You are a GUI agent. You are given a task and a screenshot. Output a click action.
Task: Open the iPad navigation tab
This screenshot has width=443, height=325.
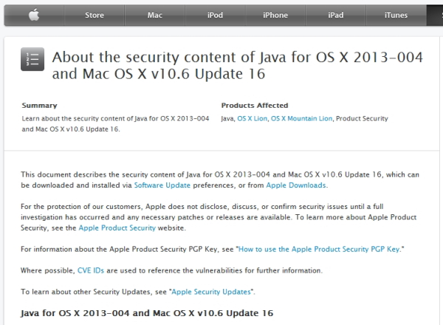click(x=335, y=15)
